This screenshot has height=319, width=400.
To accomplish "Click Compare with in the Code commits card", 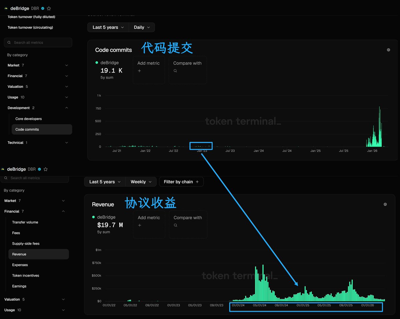I will [x=188, y=70].
